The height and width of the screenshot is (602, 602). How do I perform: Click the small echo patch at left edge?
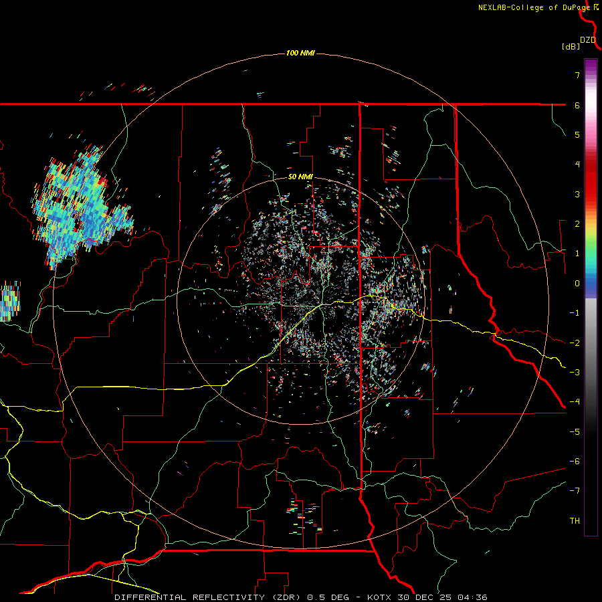[9, 302]
